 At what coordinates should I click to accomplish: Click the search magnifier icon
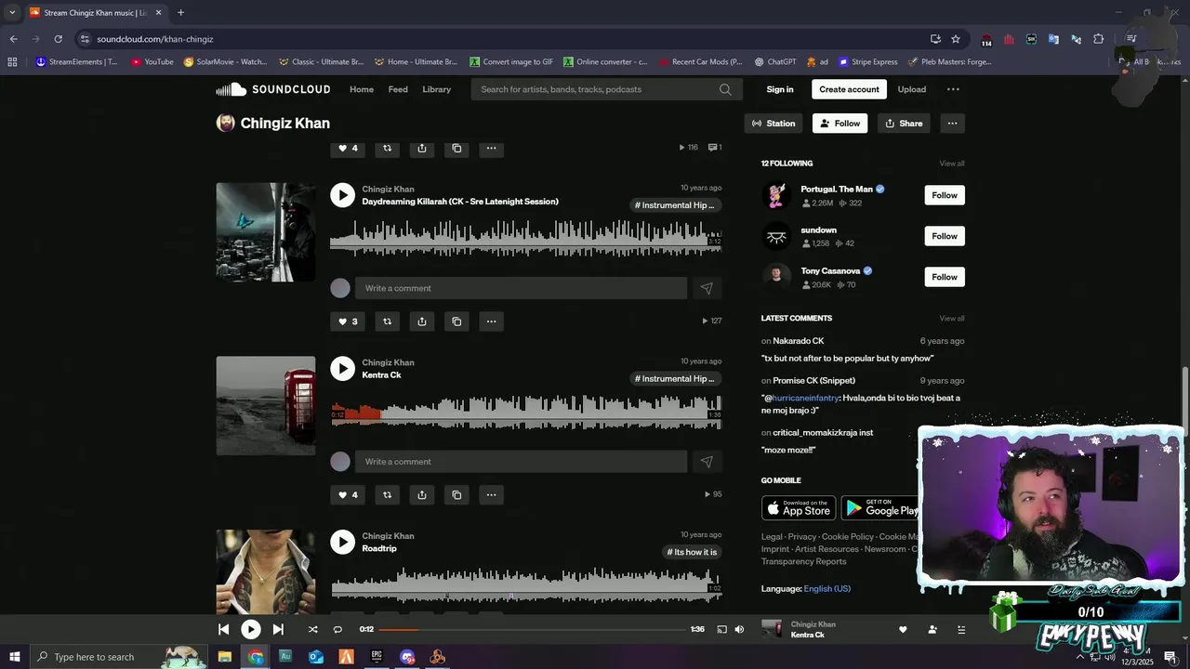[725, 89]
